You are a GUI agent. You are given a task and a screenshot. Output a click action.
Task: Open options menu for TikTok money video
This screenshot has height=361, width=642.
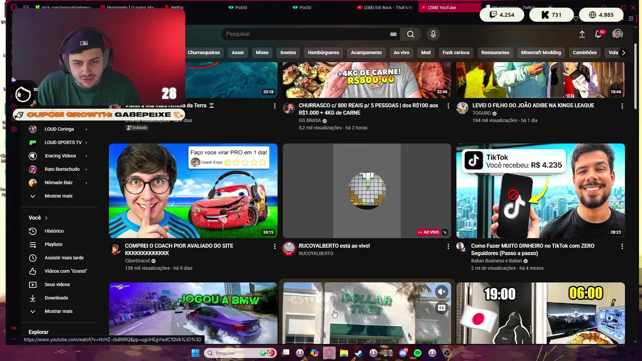pyautogui.click(x=622, y=246)
